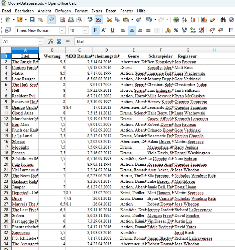Screen dimensions: 235x250
Task: Select row 20 header
Action: pyautogui.click(x=6, y=164)
